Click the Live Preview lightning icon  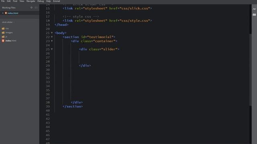tap(254, 9)
